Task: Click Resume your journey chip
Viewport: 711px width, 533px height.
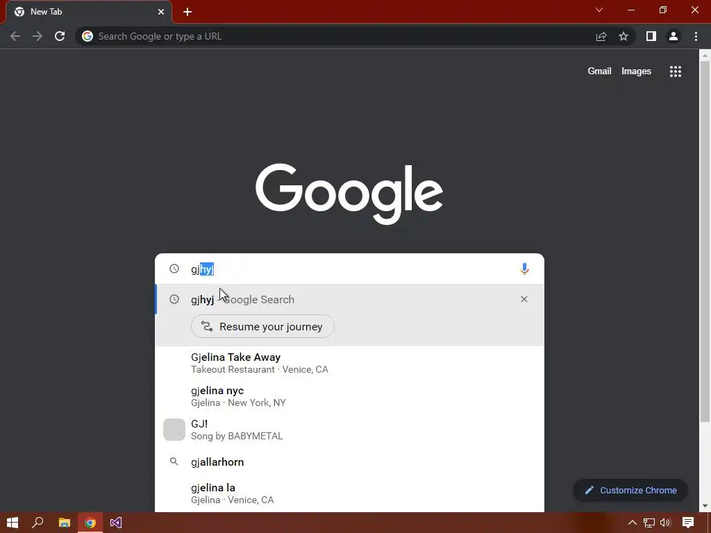Action: 262,326
